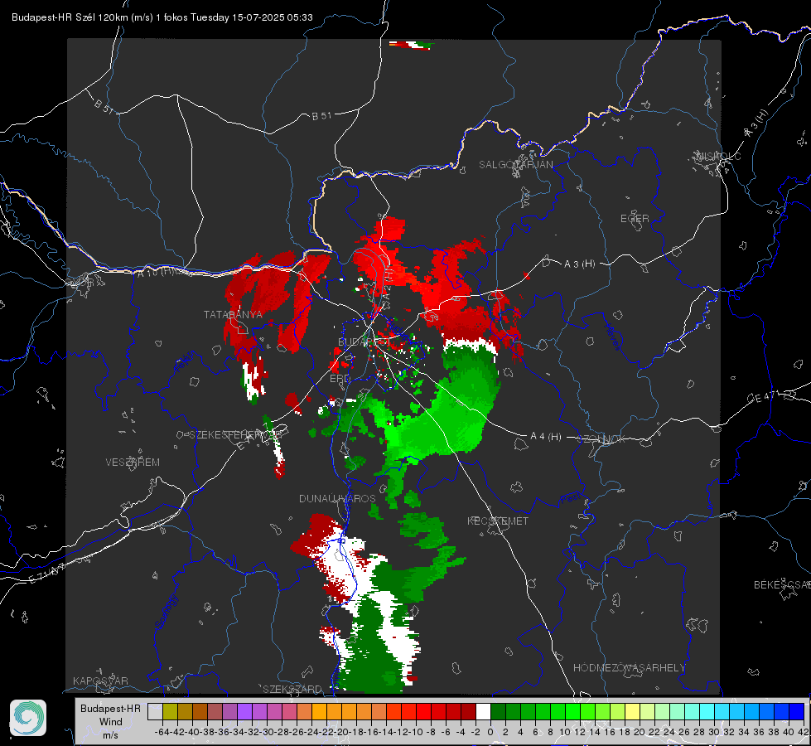Click the SZEKSZARD city label
Screen dimensions: 811x746
[x=292, y=689]
